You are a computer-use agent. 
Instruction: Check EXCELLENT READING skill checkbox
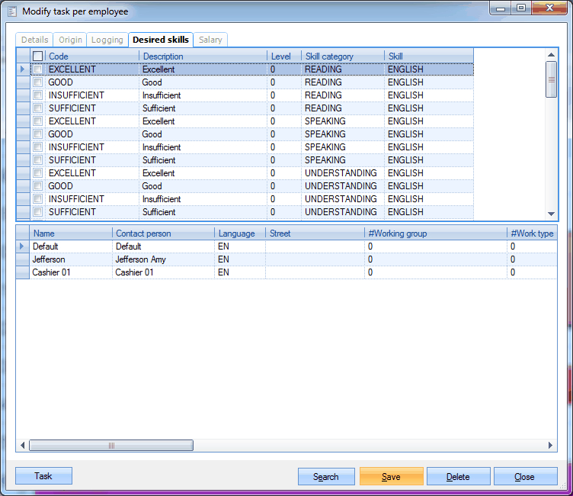(37, 69)
